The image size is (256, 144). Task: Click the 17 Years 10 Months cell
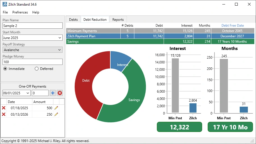[x=233, y=42]
